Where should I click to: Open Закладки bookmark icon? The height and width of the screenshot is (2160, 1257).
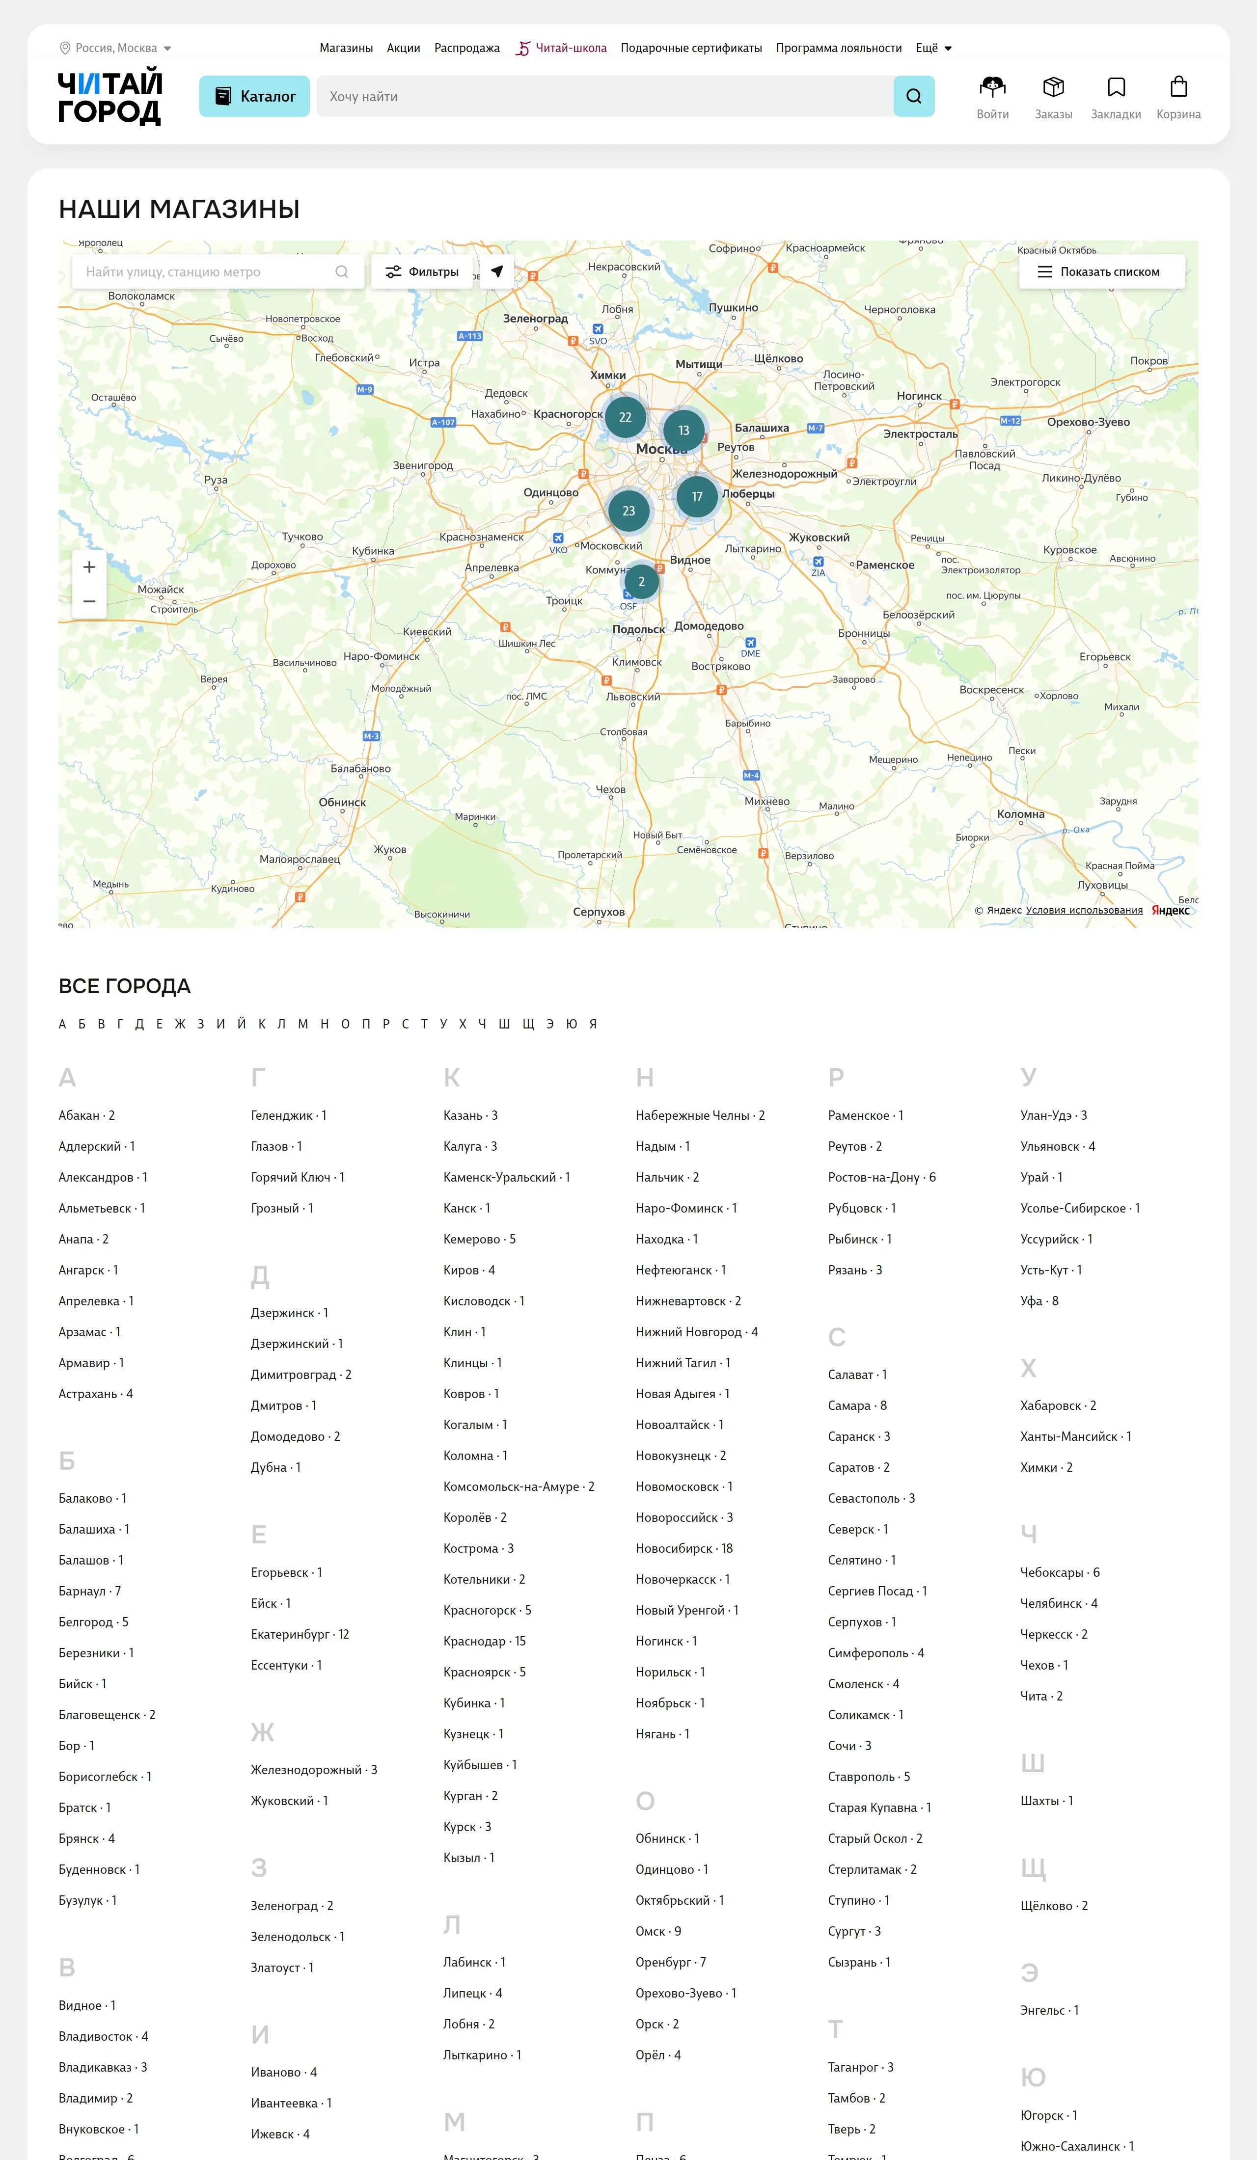(x=1116, y=87)
